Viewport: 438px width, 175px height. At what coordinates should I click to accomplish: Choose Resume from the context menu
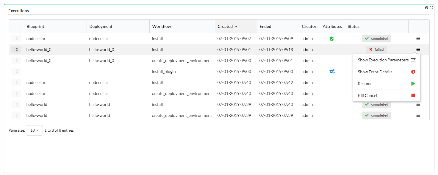387,84
